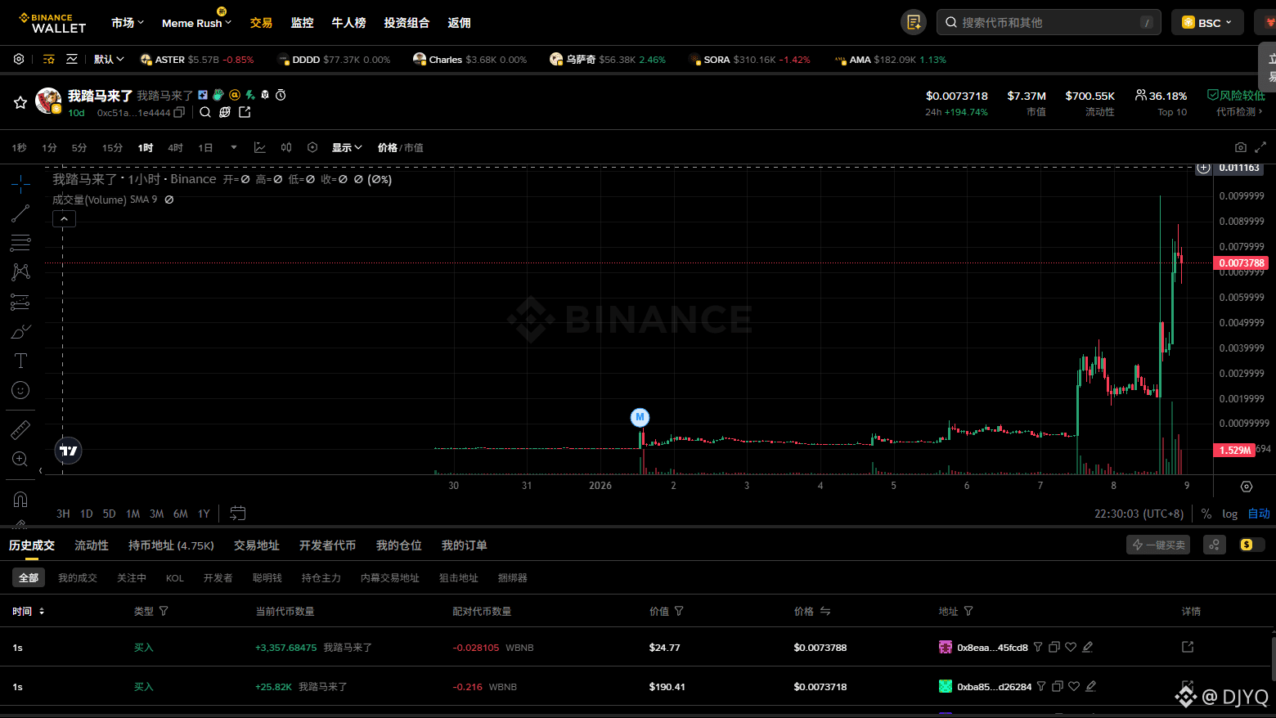Enable the magnet snapping tool

coord(20,499)
